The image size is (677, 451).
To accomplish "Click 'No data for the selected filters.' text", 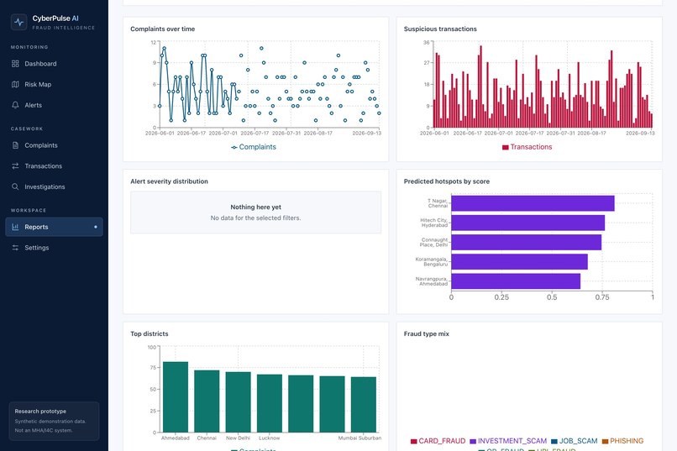I will click(x=255, y=218).
